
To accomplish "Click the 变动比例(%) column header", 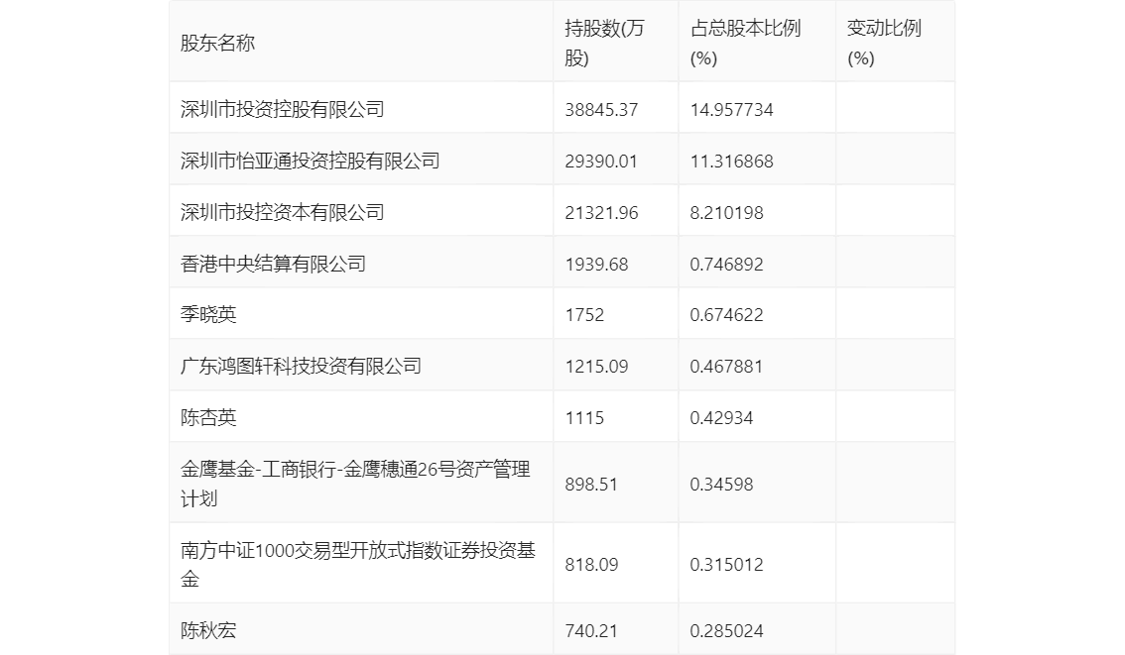I will tap(884, 43).
